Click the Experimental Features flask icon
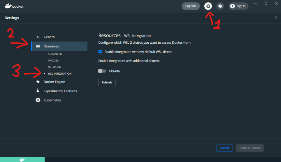The image size is (281, 162). click(38, 91)
